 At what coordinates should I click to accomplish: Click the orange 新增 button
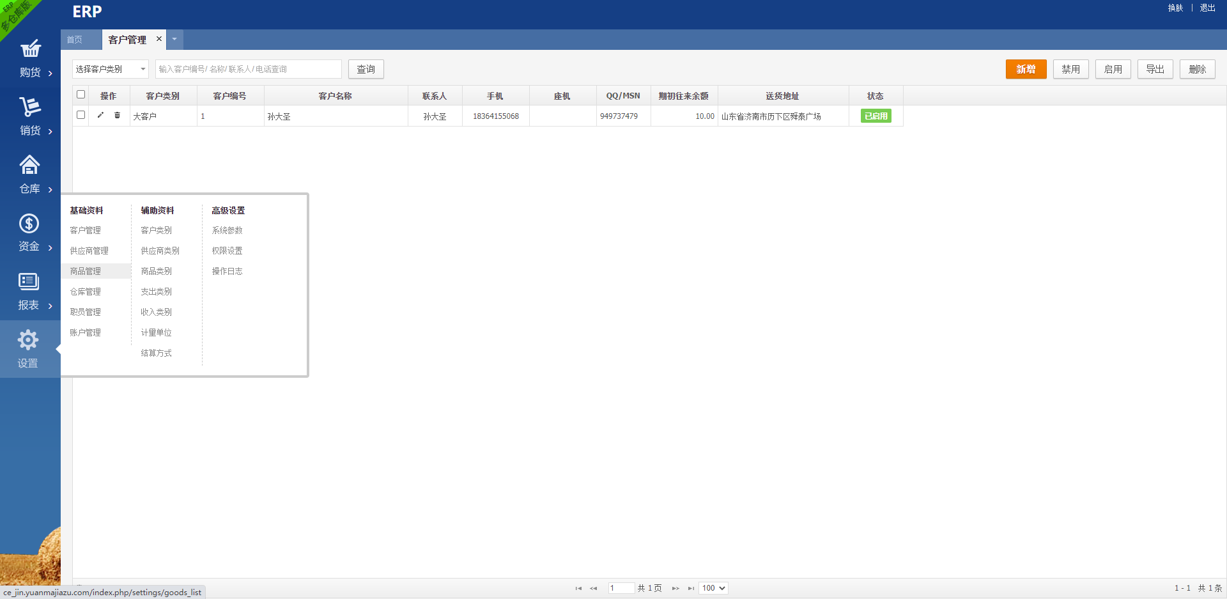1026,69
